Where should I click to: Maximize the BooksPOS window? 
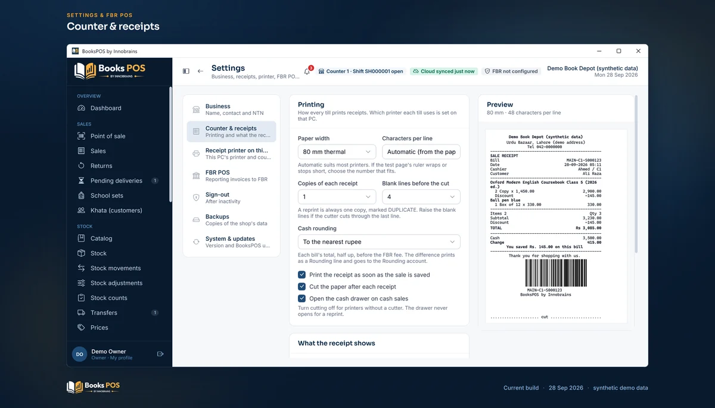click(618, 51)
